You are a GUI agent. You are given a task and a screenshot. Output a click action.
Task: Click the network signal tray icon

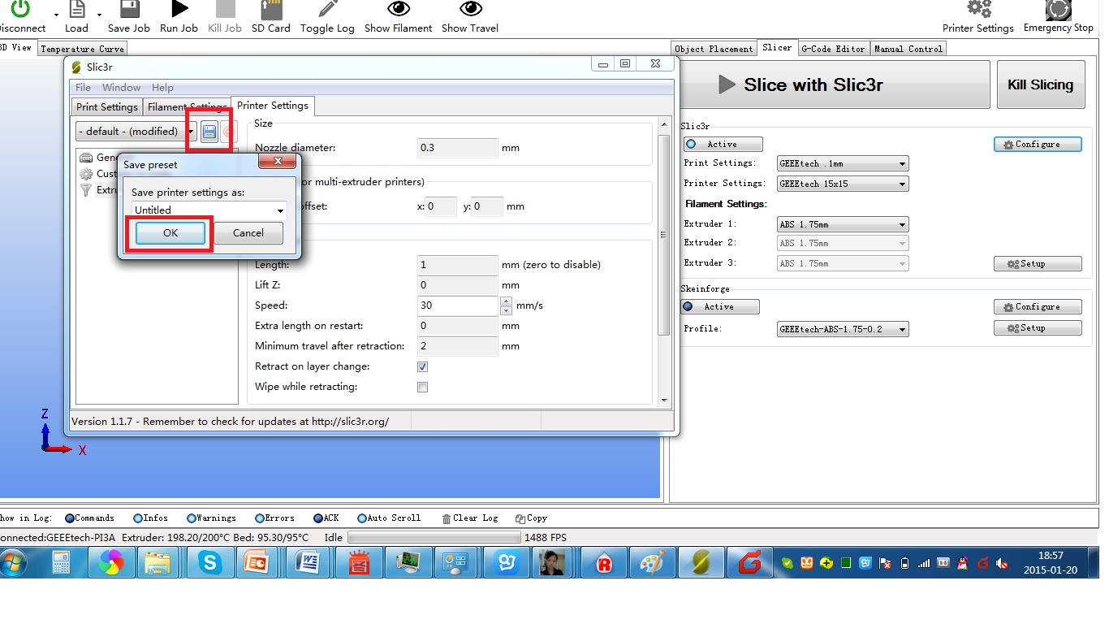[x=923, y=562]
